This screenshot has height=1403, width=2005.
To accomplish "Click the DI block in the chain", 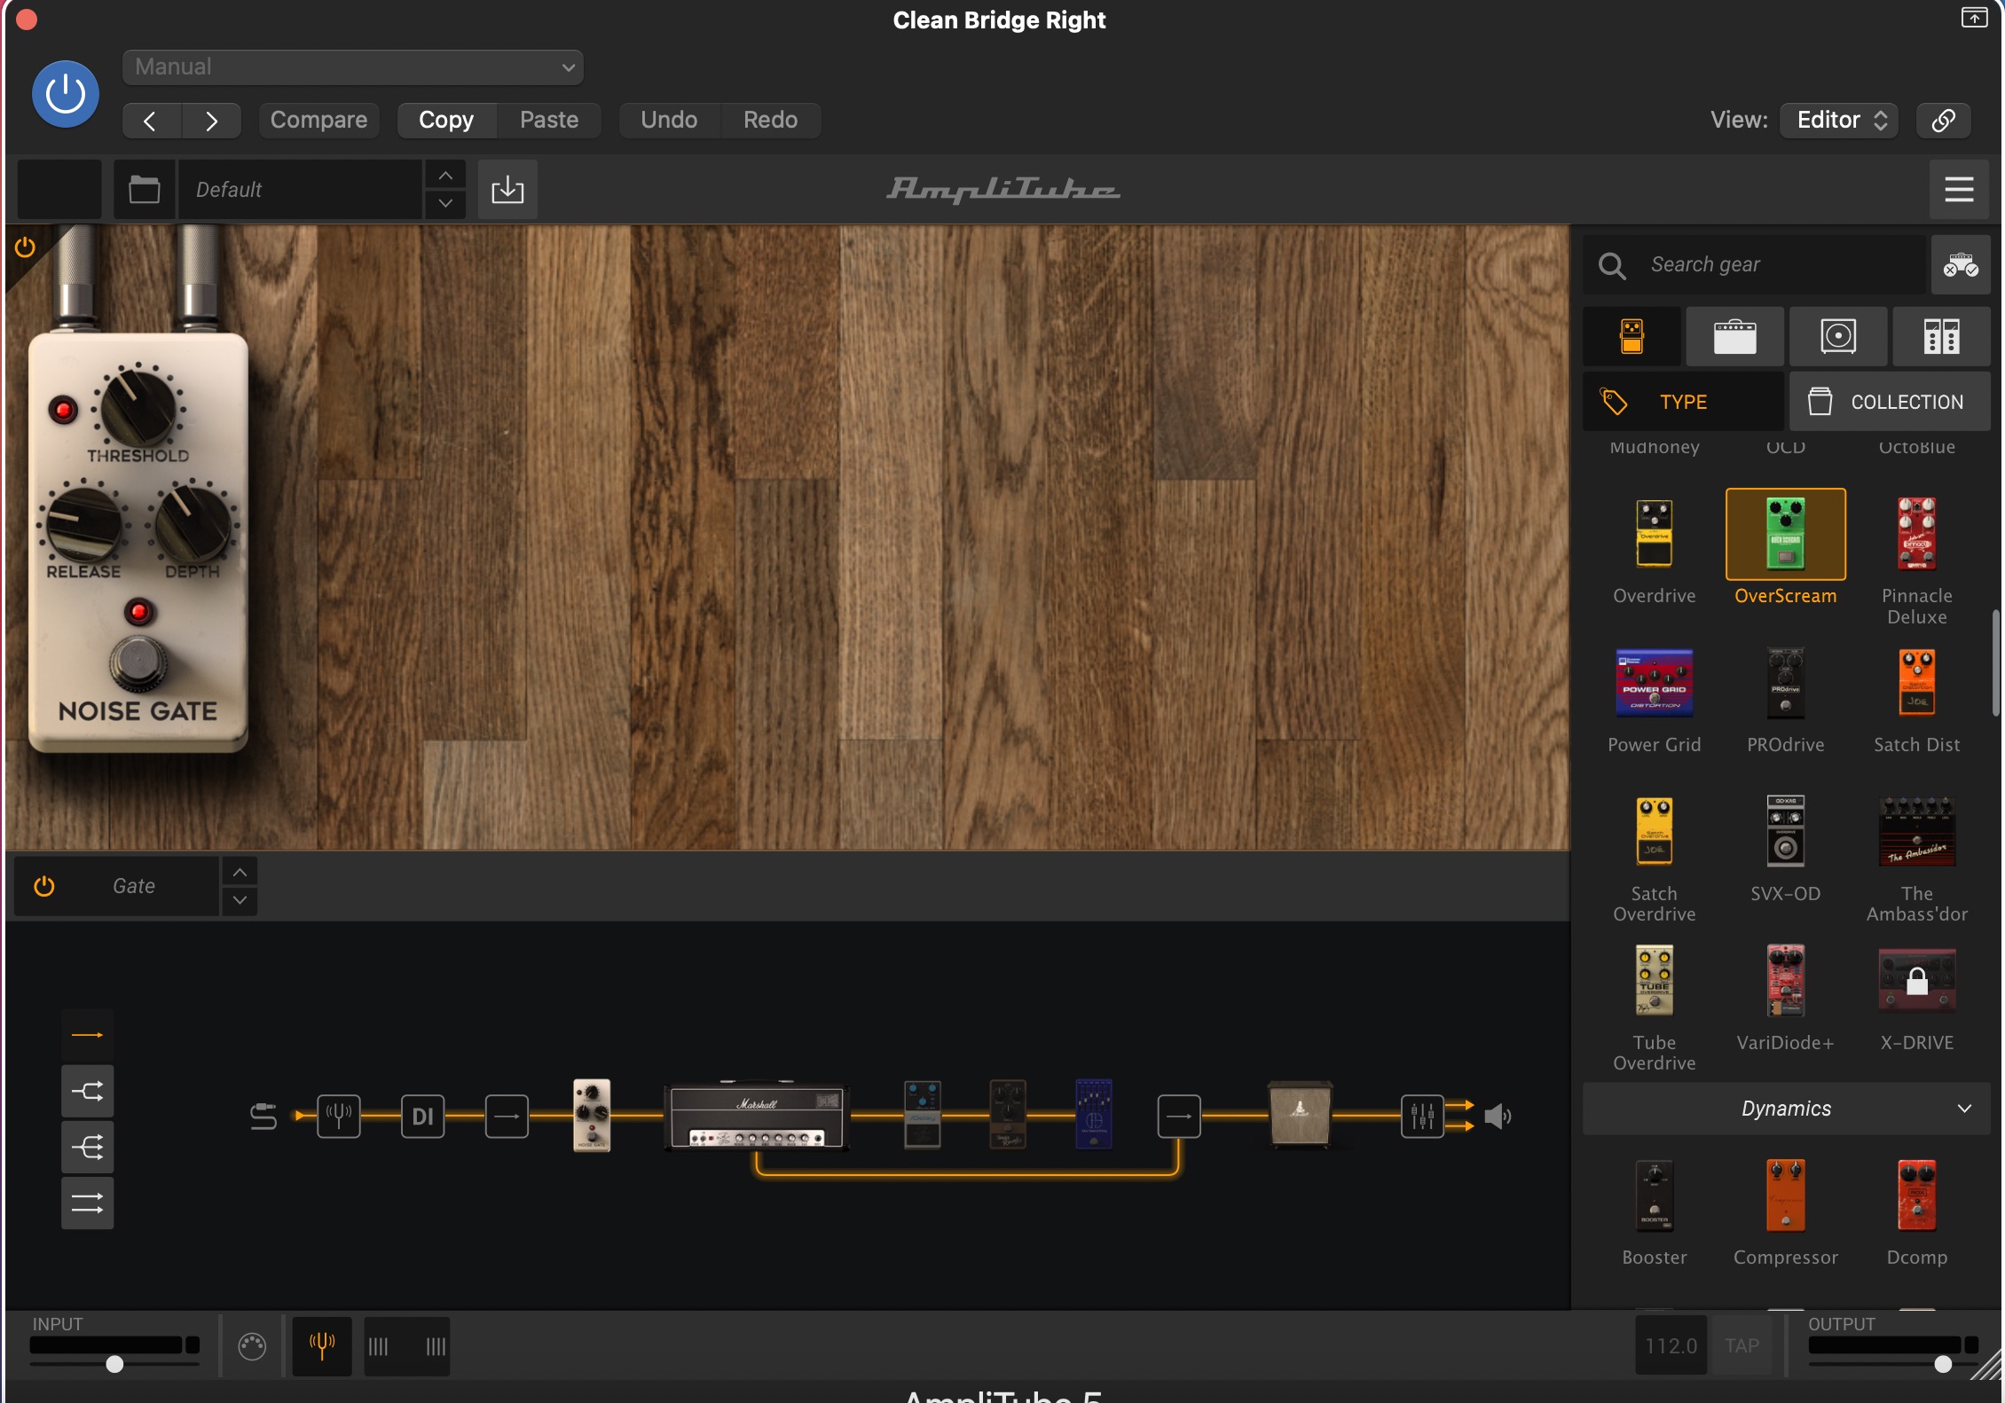I will coord(423,1116).
